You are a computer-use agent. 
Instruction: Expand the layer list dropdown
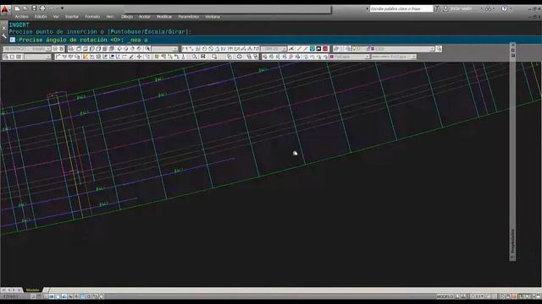pos(432,49)
